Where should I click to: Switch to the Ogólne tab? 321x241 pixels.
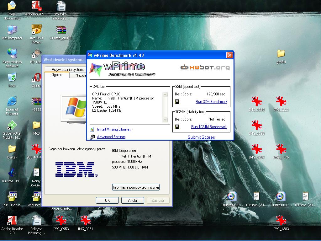point(57,75)
